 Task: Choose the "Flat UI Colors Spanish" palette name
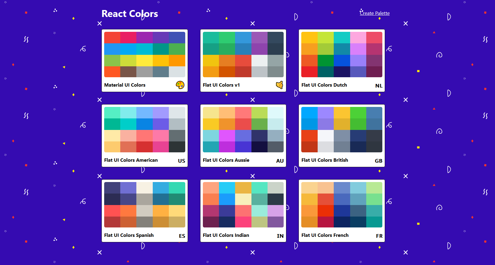[129, 235]
